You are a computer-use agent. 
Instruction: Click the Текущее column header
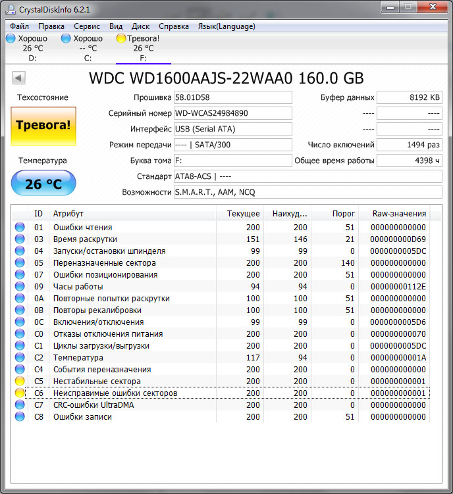[240, 213]
